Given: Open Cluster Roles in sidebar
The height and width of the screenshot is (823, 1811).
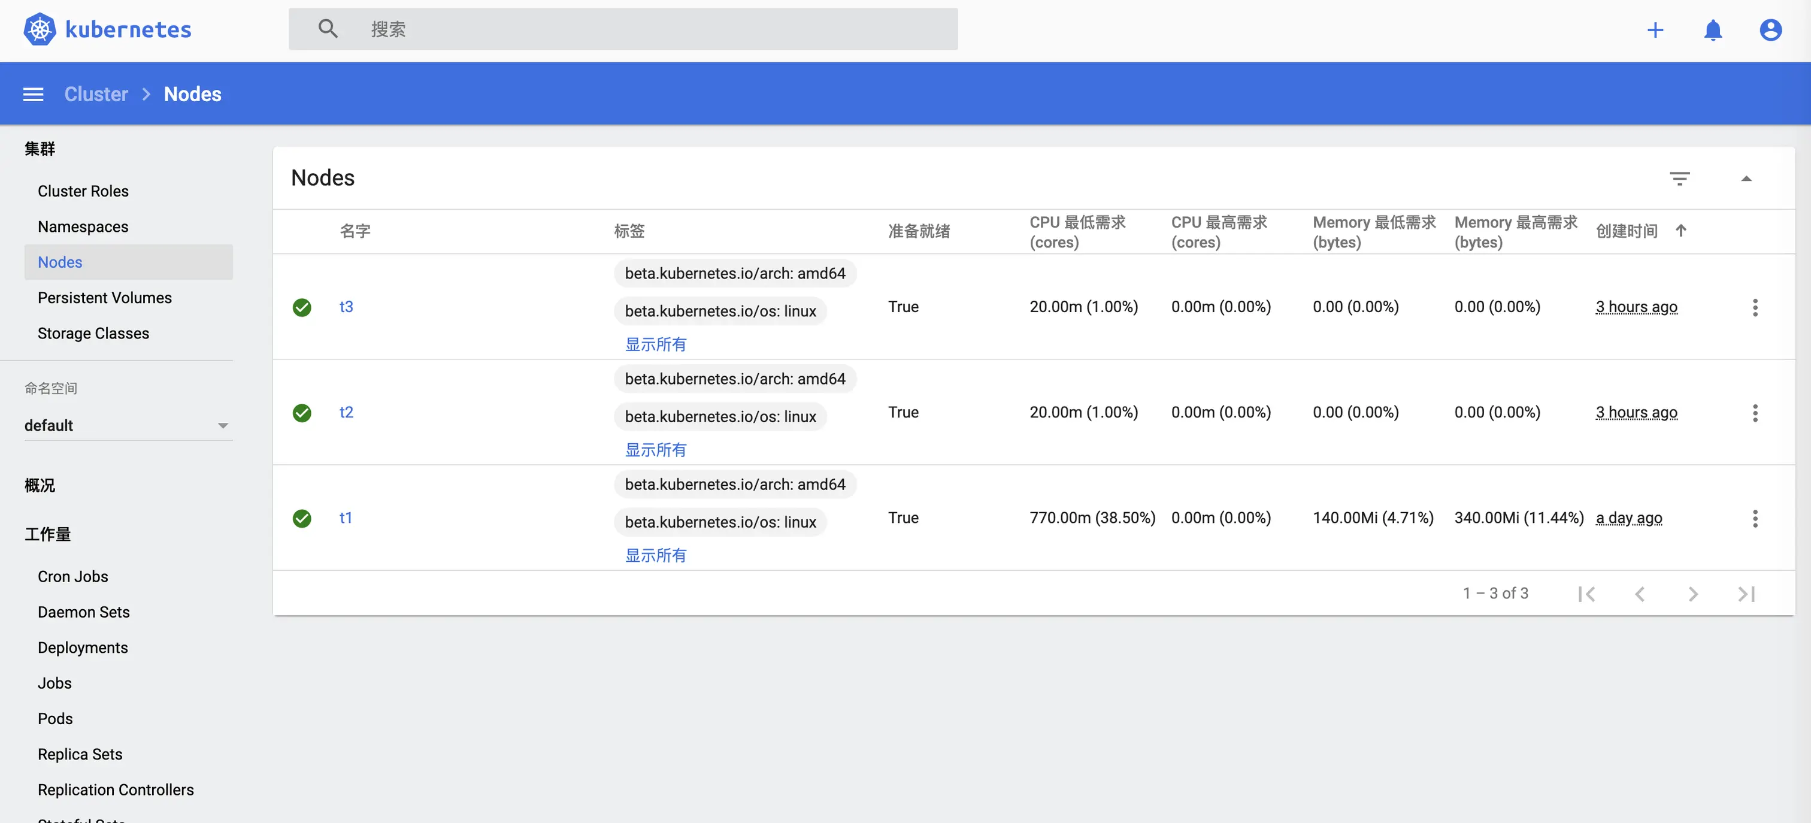Looking at the screenshot, I should pos(83,191).
